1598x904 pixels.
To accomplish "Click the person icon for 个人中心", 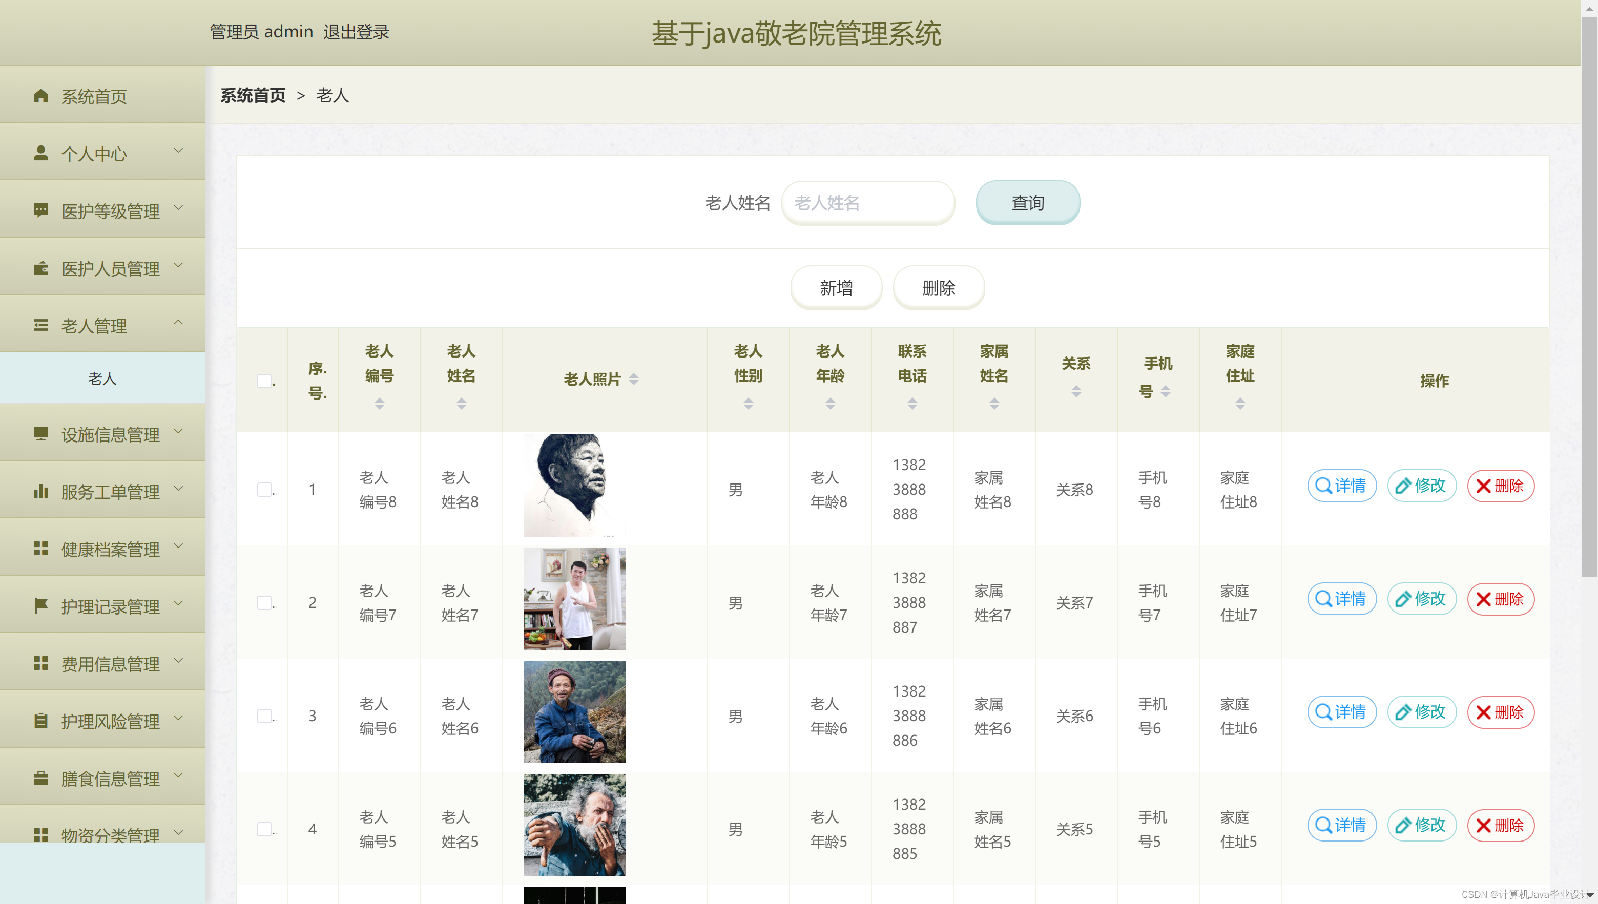I will (x=41, y=153).
